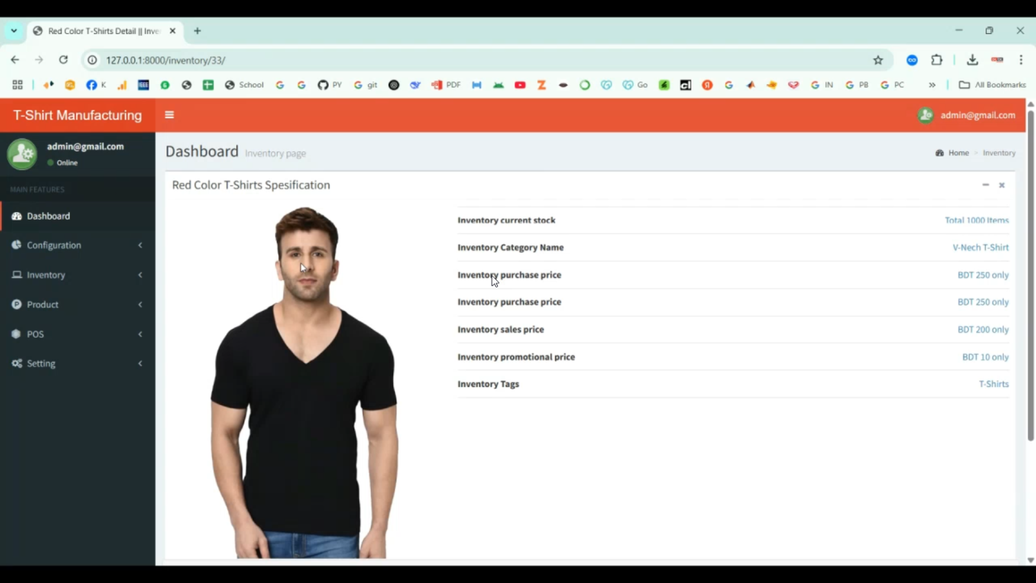Click the page vertical scrollbar

tap(1030, 275)
